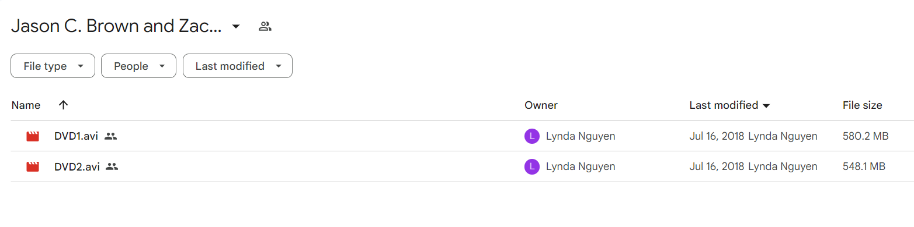Screen dimensions: 914x227
Task: Click Lynda Nguyen avatar in DVD1.avi row
Action: (531, 136)
